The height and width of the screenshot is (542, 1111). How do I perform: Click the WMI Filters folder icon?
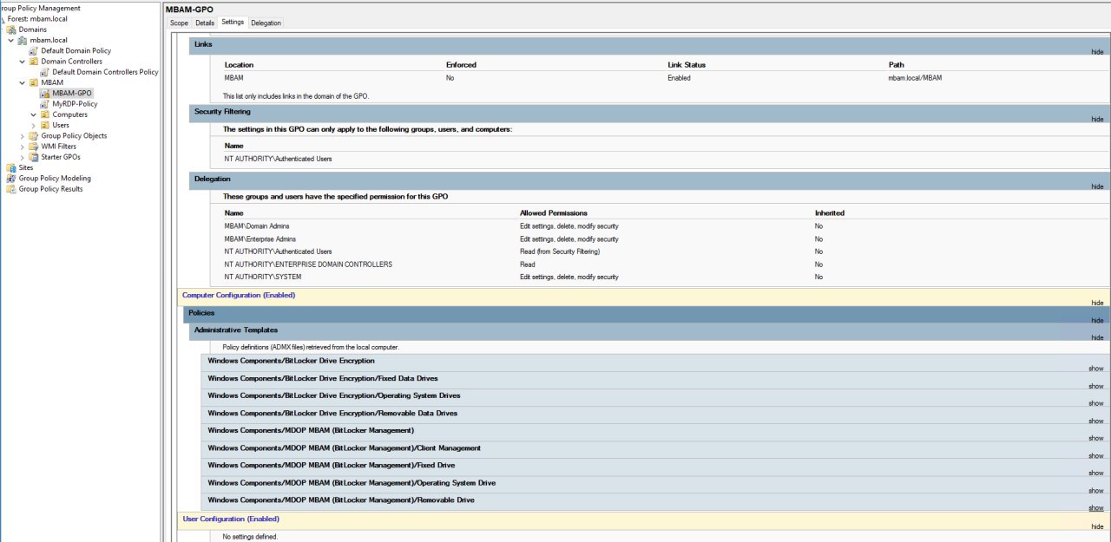34,147
